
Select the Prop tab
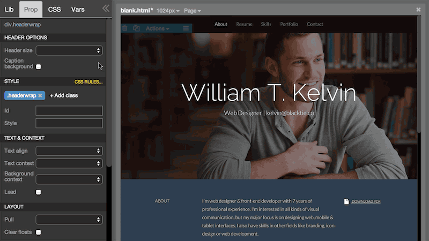(31, 10)
